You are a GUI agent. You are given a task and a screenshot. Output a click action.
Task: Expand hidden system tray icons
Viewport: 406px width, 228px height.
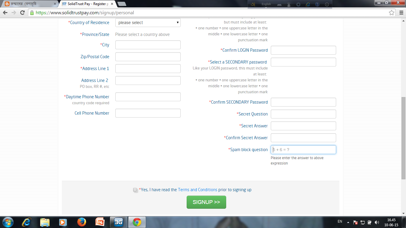(348, 222)
